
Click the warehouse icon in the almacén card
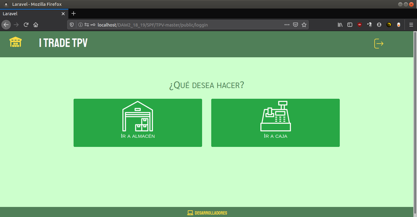pos(138,116)
